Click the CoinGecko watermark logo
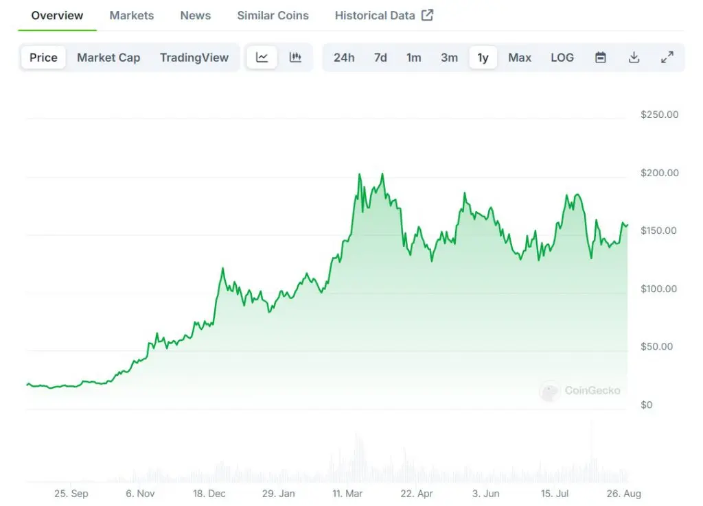Image resolution: width=703 pixels, height=506 pixels. pos(549,391)
